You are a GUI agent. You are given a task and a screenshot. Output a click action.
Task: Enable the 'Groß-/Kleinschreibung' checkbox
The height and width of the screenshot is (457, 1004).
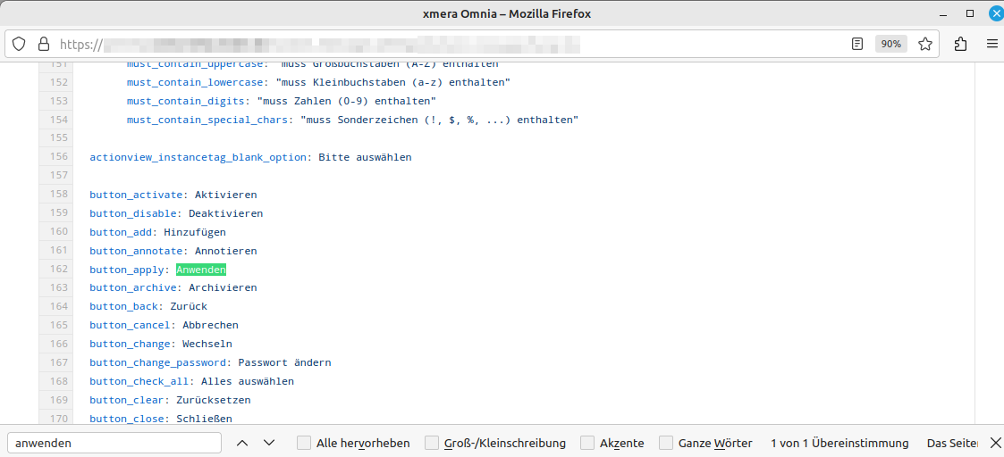point(432,443)
